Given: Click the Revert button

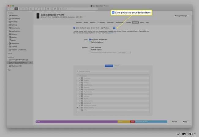Looking at the screenshot, I should pyautogui.click(x=175, y=122).
